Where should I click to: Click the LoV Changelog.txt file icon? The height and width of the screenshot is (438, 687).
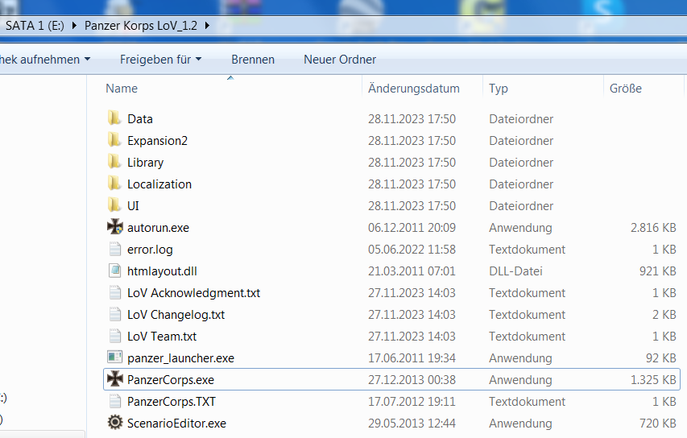click(x=115, y=314)
